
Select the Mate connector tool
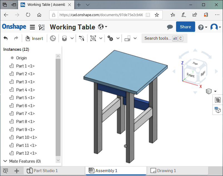[x=81, y=38]
